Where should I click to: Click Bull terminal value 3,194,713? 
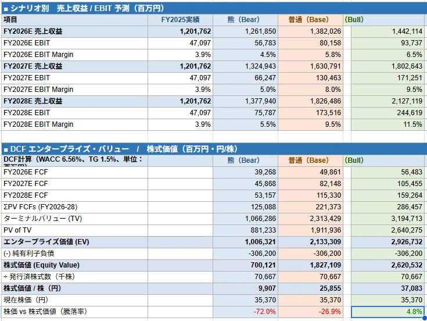click(407, 219)
